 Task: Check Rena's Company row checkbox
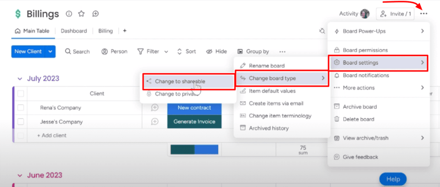click(x=21, y=108)
